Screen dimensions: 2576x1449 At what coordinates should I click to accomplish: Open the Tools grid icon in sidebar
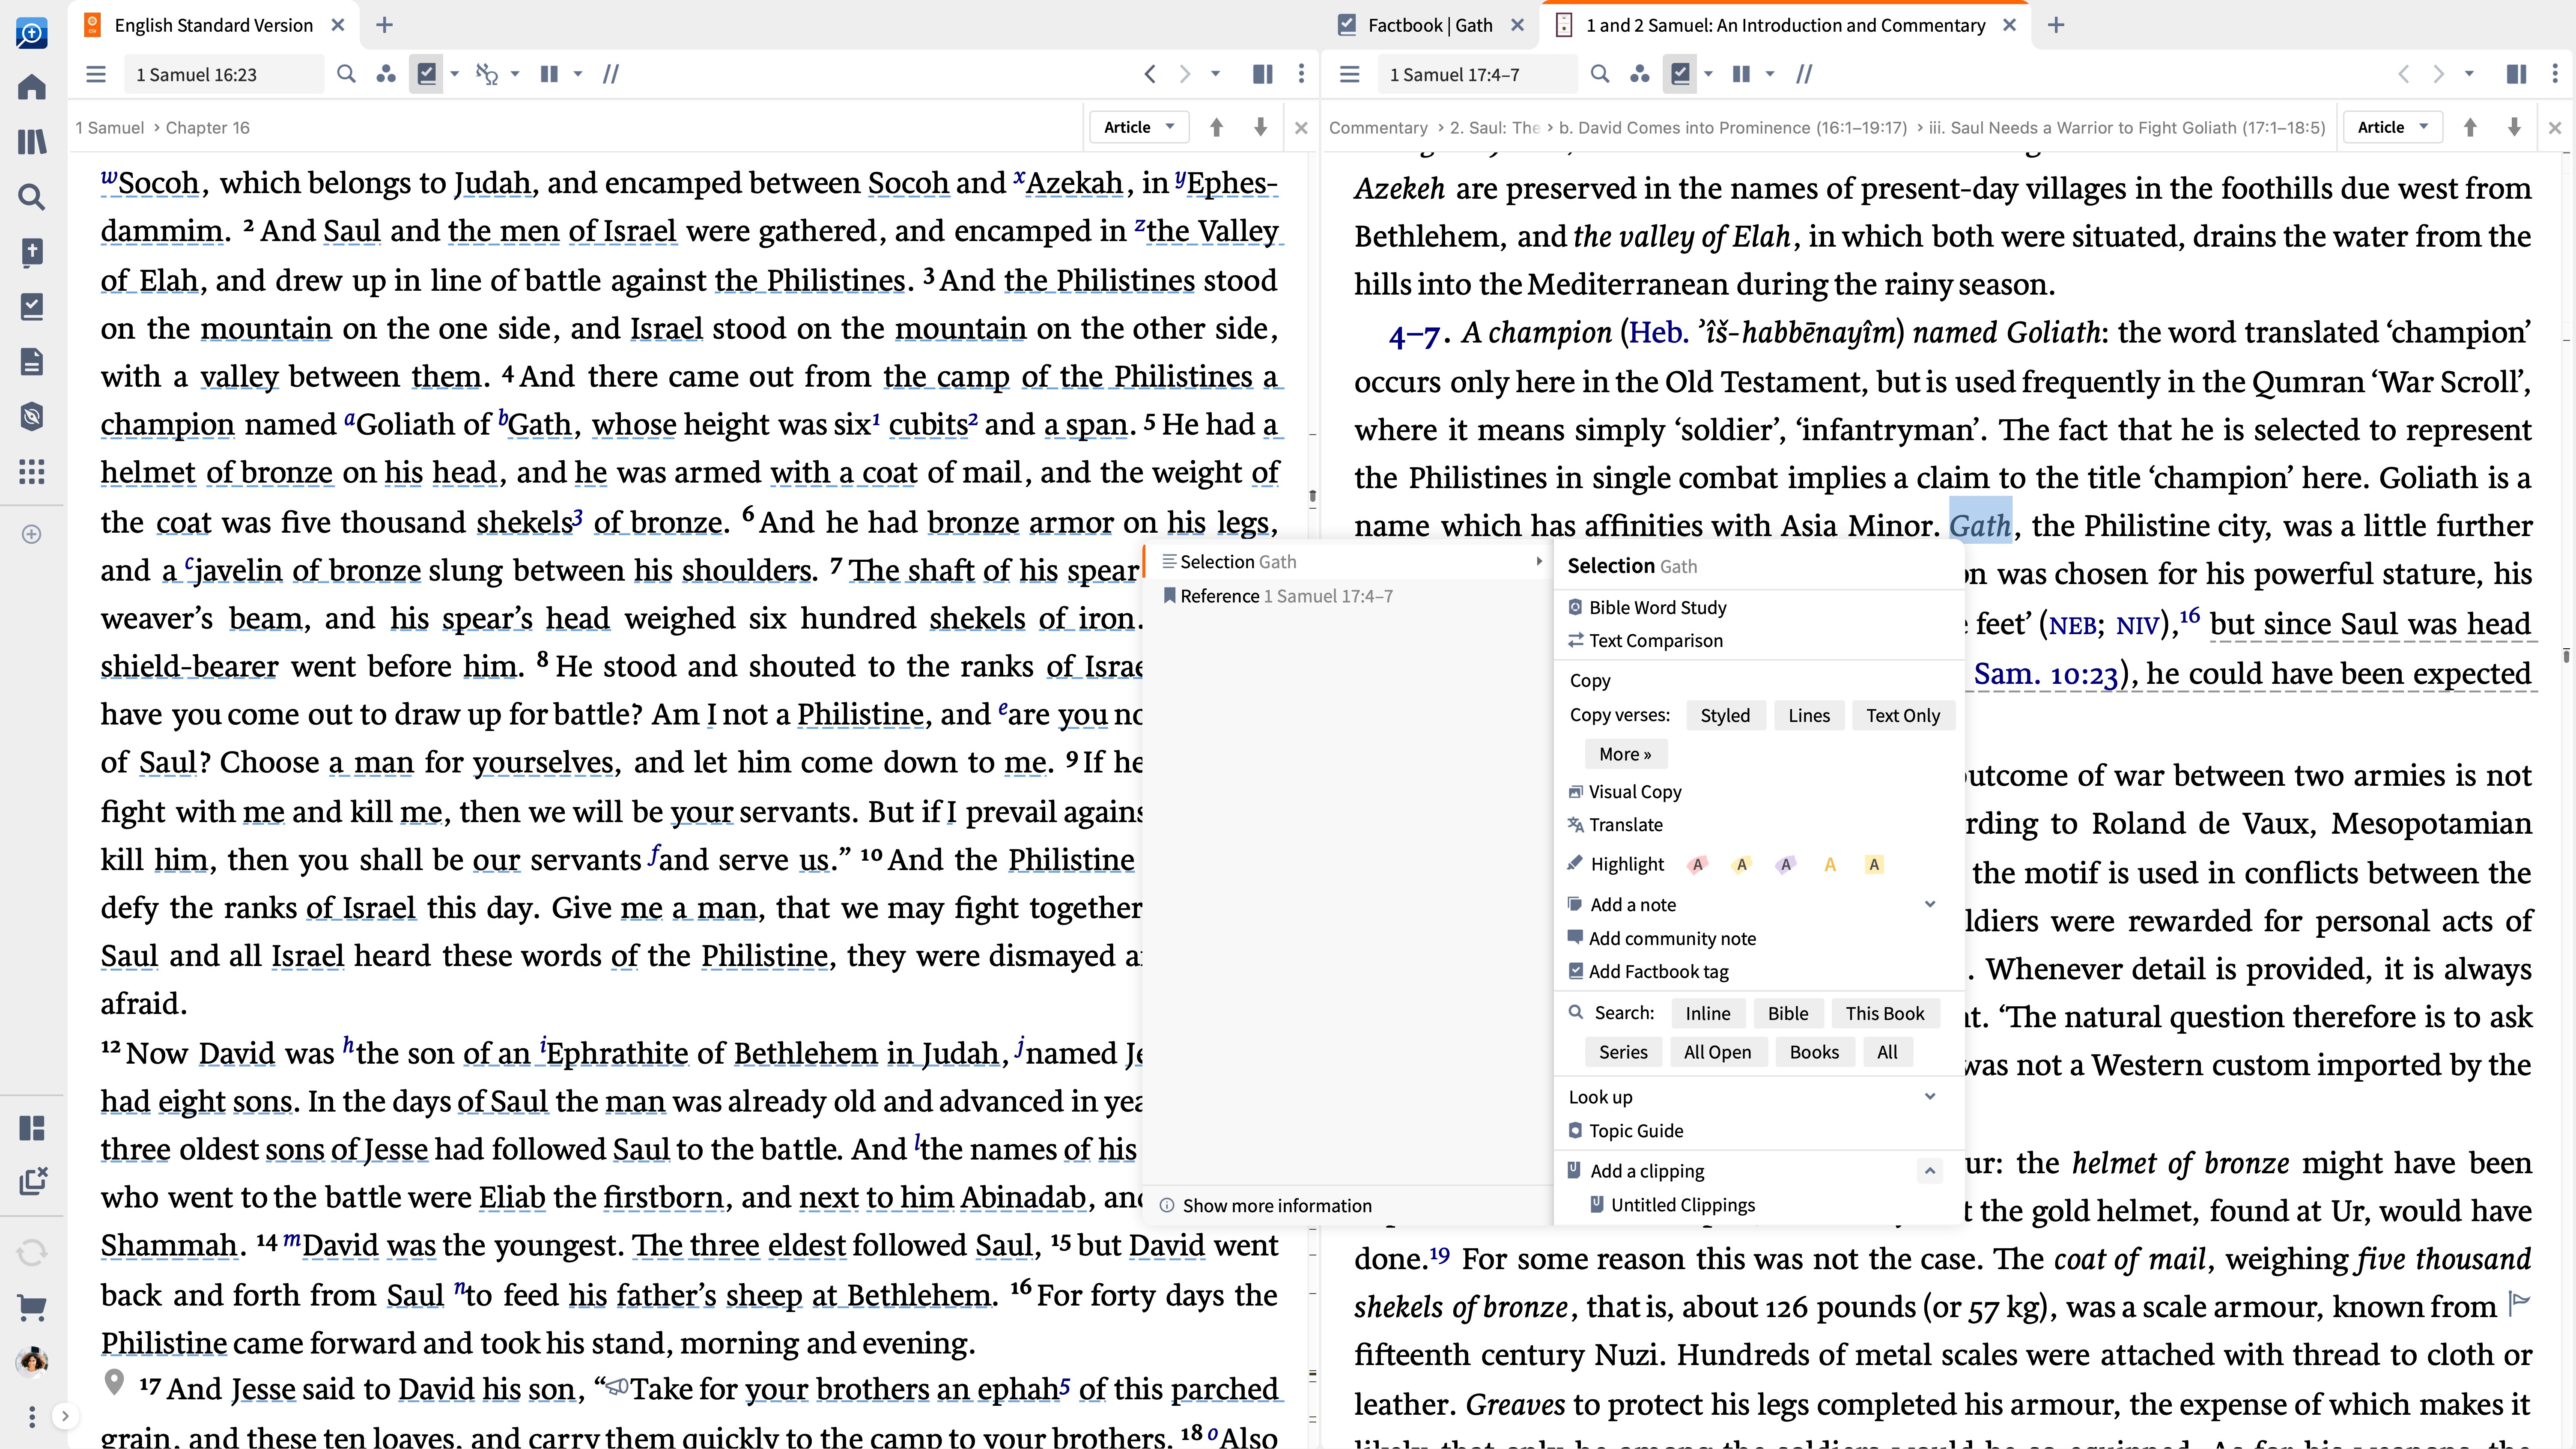point(32,472)
